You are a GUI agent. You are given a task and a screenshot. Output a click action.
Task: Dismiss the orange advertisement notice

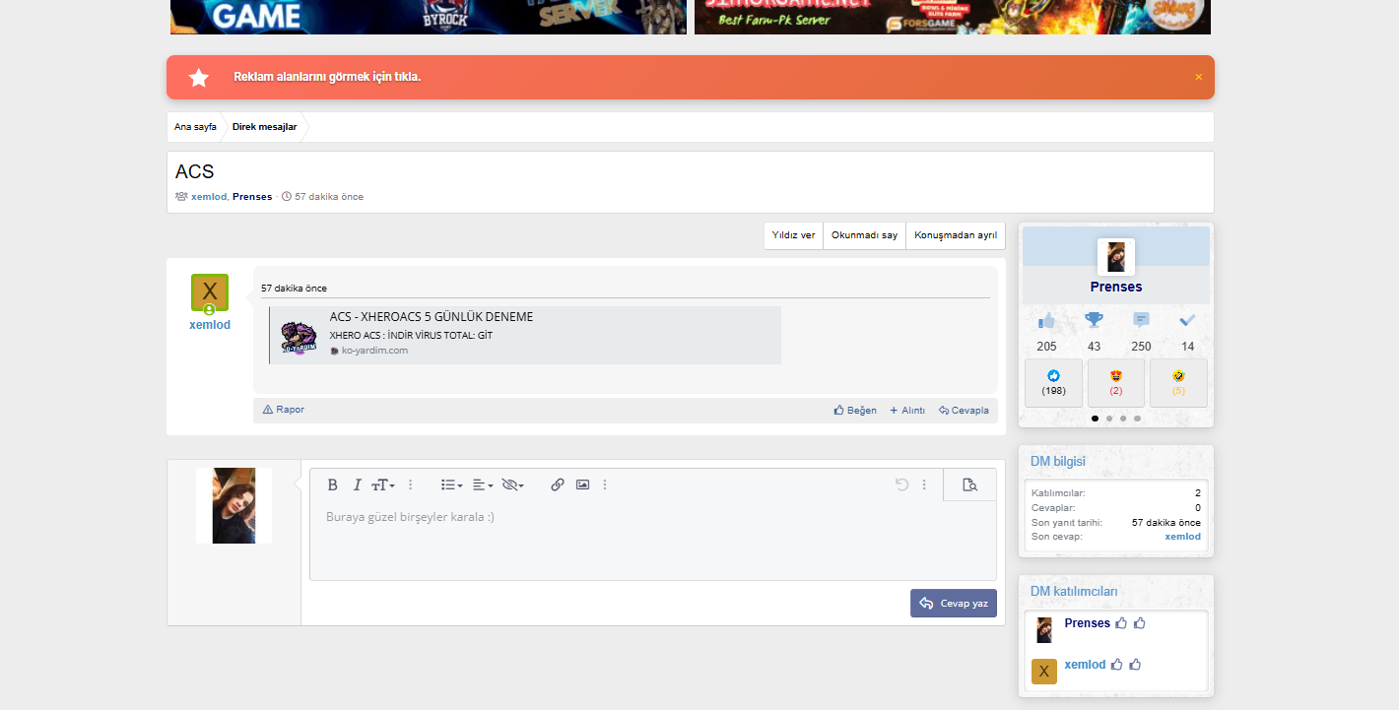tap(1199, 77)
